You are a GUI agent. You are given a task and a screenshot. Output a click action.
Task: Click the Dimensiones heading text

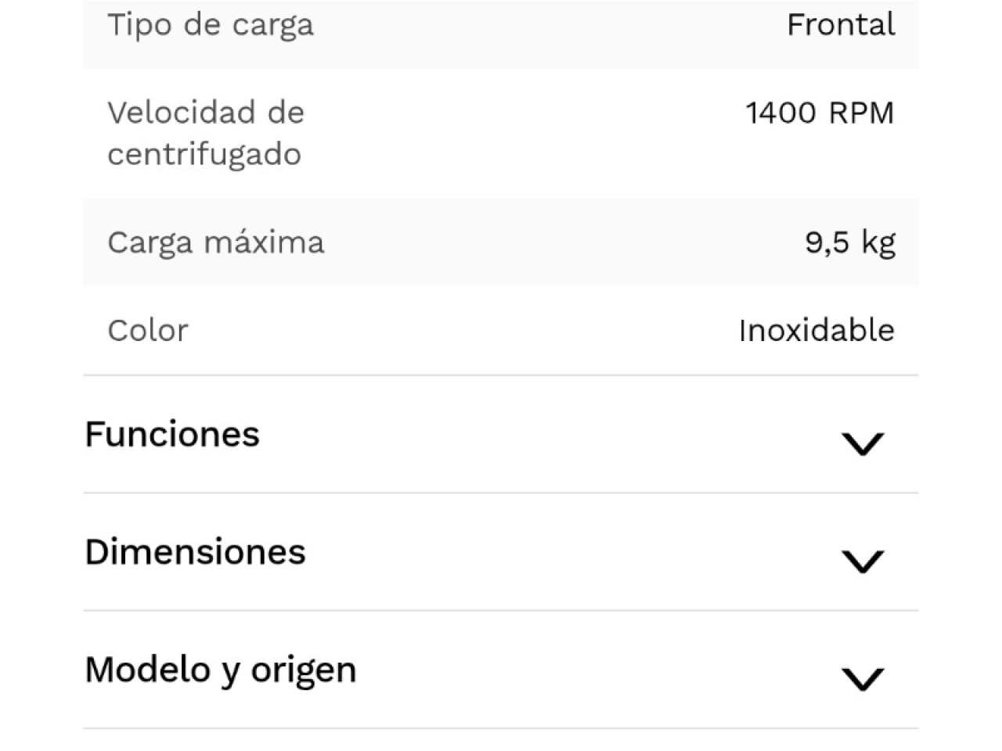click(195, 552)
